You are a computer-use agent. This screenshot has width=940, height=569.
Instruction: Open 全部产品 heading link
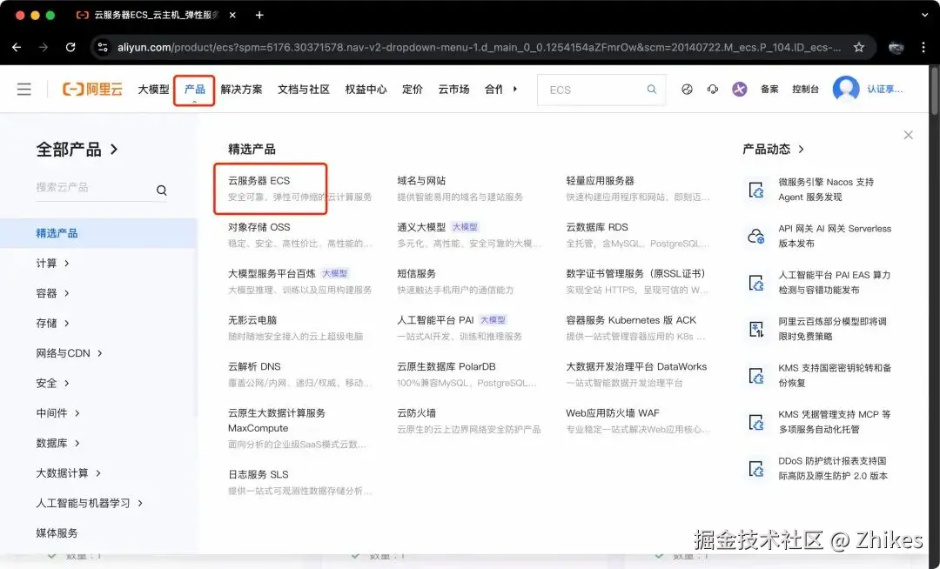click(x=77, y=149)
